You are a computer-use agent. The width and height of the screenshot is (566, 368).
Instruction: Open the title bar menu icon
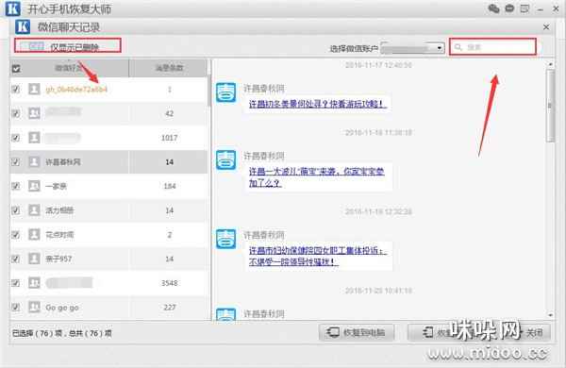(524, 8)
